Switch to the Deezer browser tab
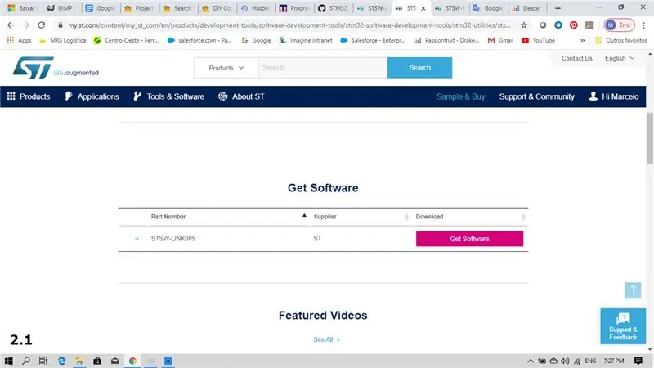 [x=527, y=8]
